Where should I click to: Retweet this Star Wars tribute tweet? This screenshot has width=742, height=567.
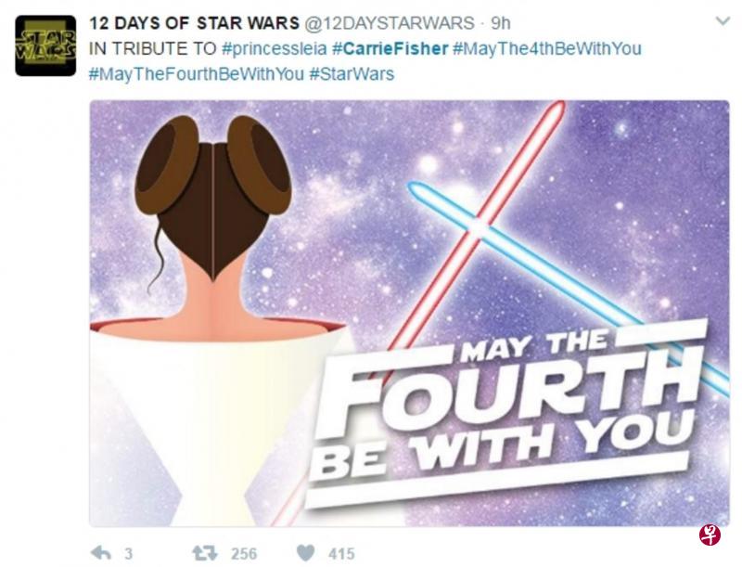coord(204,552)
